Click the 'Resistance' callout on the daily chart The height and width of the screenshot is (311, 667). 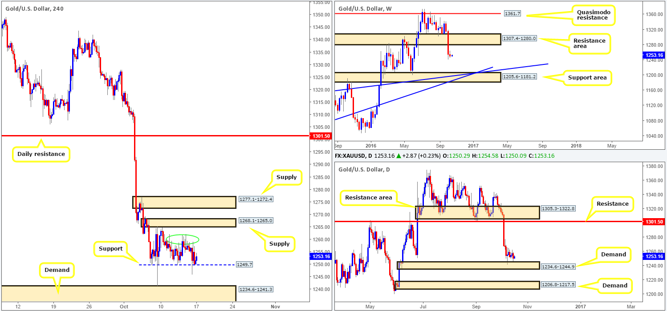pos(612,203)
